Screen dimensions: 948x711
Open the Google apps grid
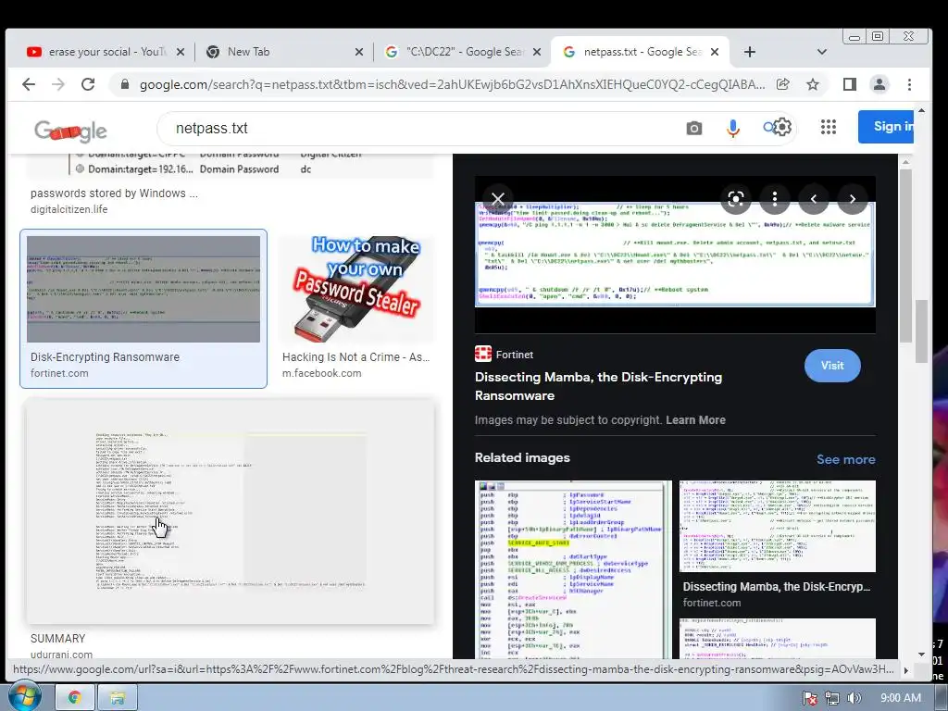829,127
